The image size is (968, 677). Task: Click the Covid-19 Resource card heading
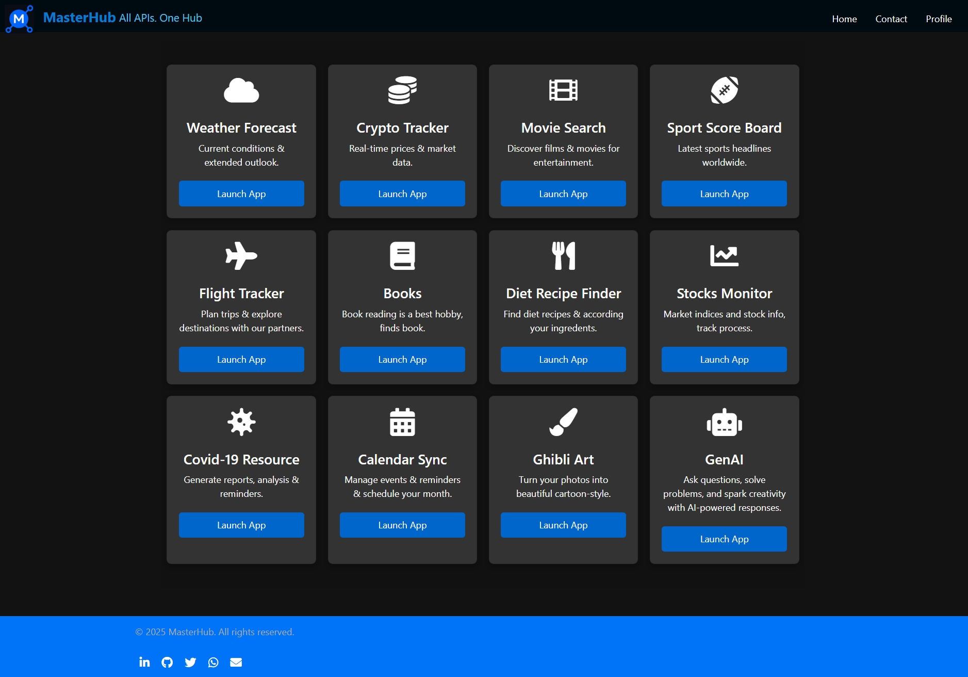[x=241, y=459]
